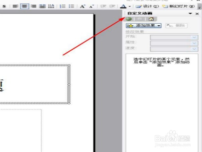Open the 速度 speed dropdown

pos(174,49)
